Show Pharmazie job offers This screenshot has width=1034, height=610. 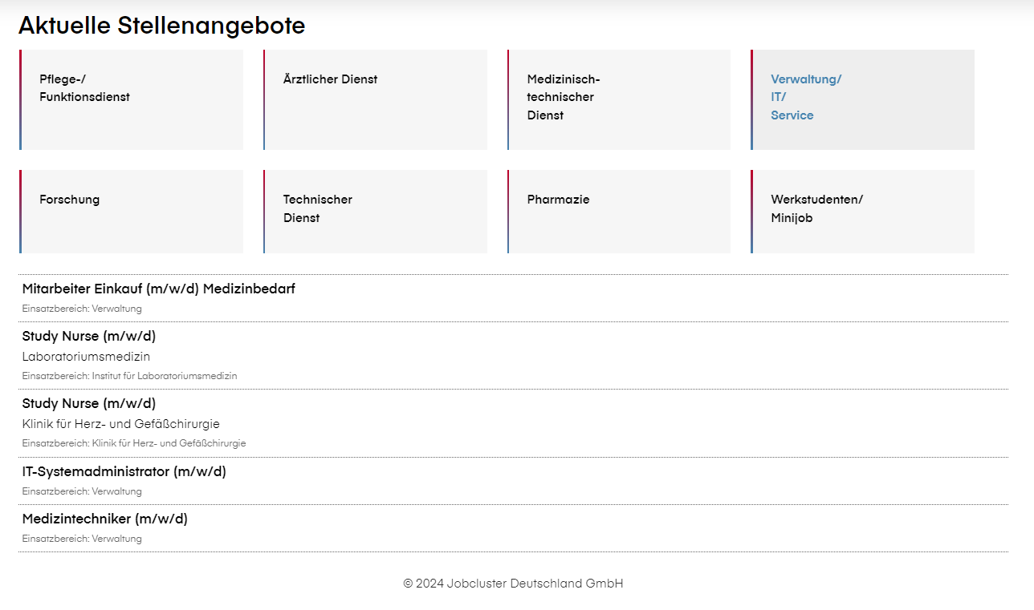click(619, 212)
